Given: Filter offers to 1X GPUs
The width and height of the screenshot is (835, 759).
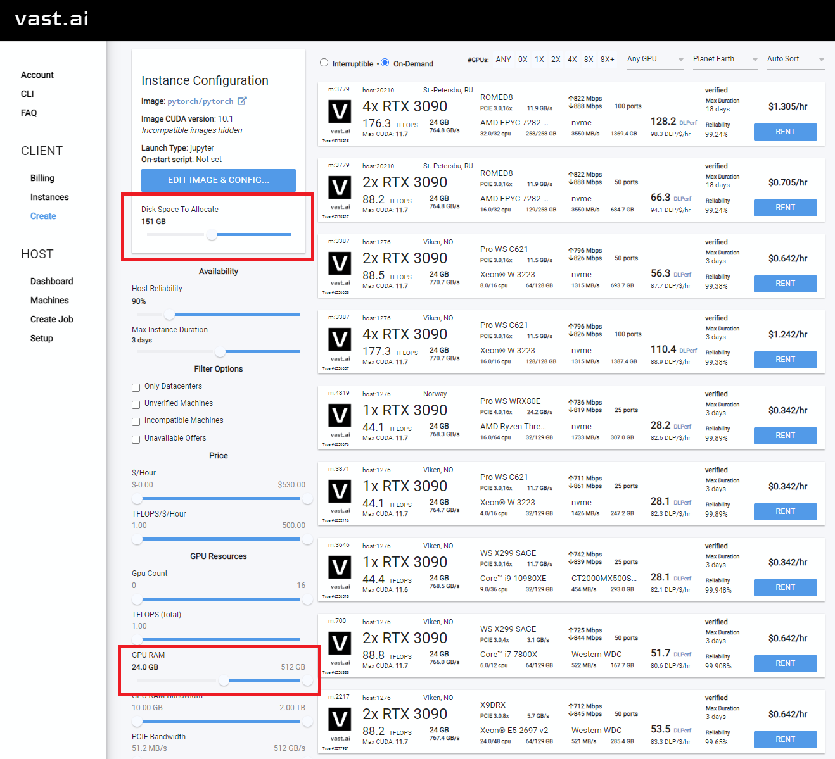Looking at the screenshot, I should [x=539, y=60].
